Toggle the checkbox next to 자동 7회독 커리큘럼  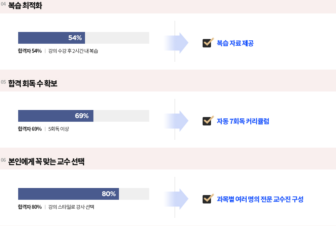coord(207,121)
